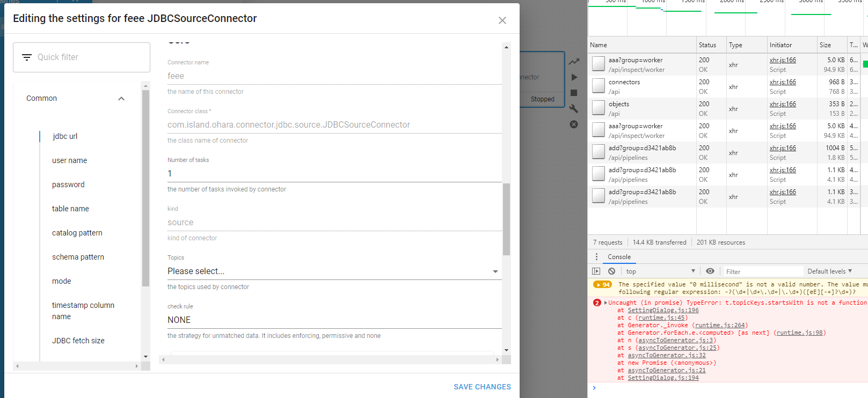Select user name setting
Viewport: 868px width, 398px height.
coord(69,160)
